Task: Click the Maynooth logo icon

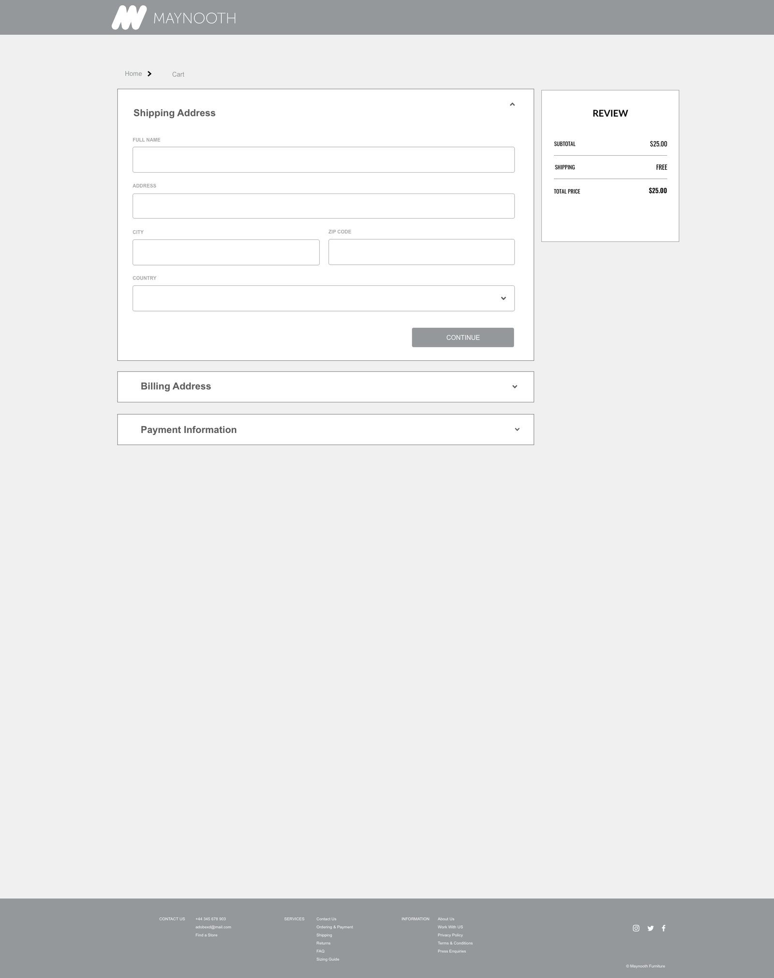Action: pyautogui.click(x=129, y=18)
